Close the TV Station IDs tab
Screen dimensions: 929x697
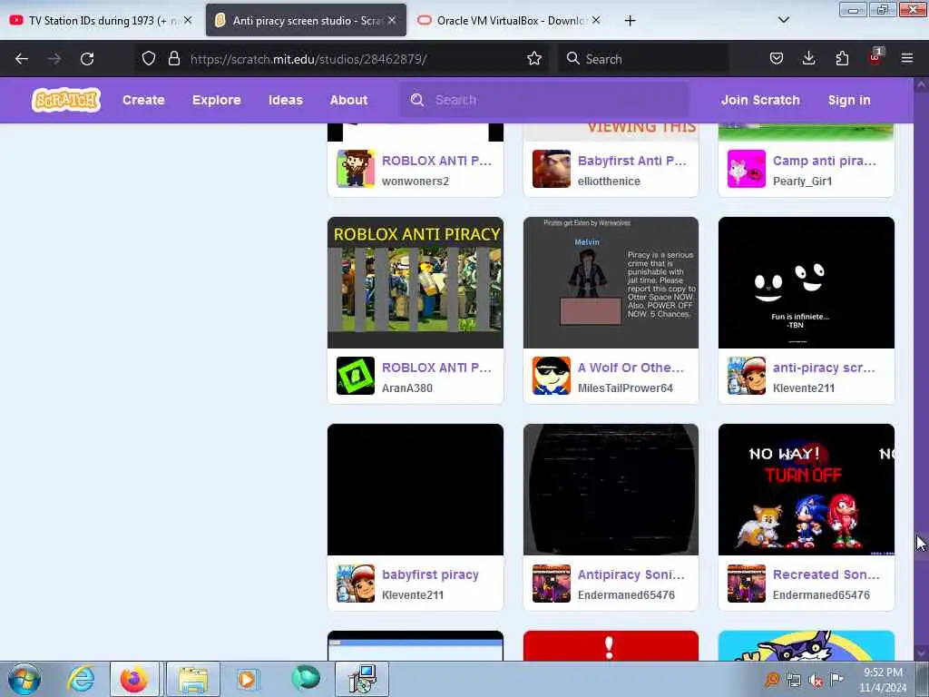[188, 20]
